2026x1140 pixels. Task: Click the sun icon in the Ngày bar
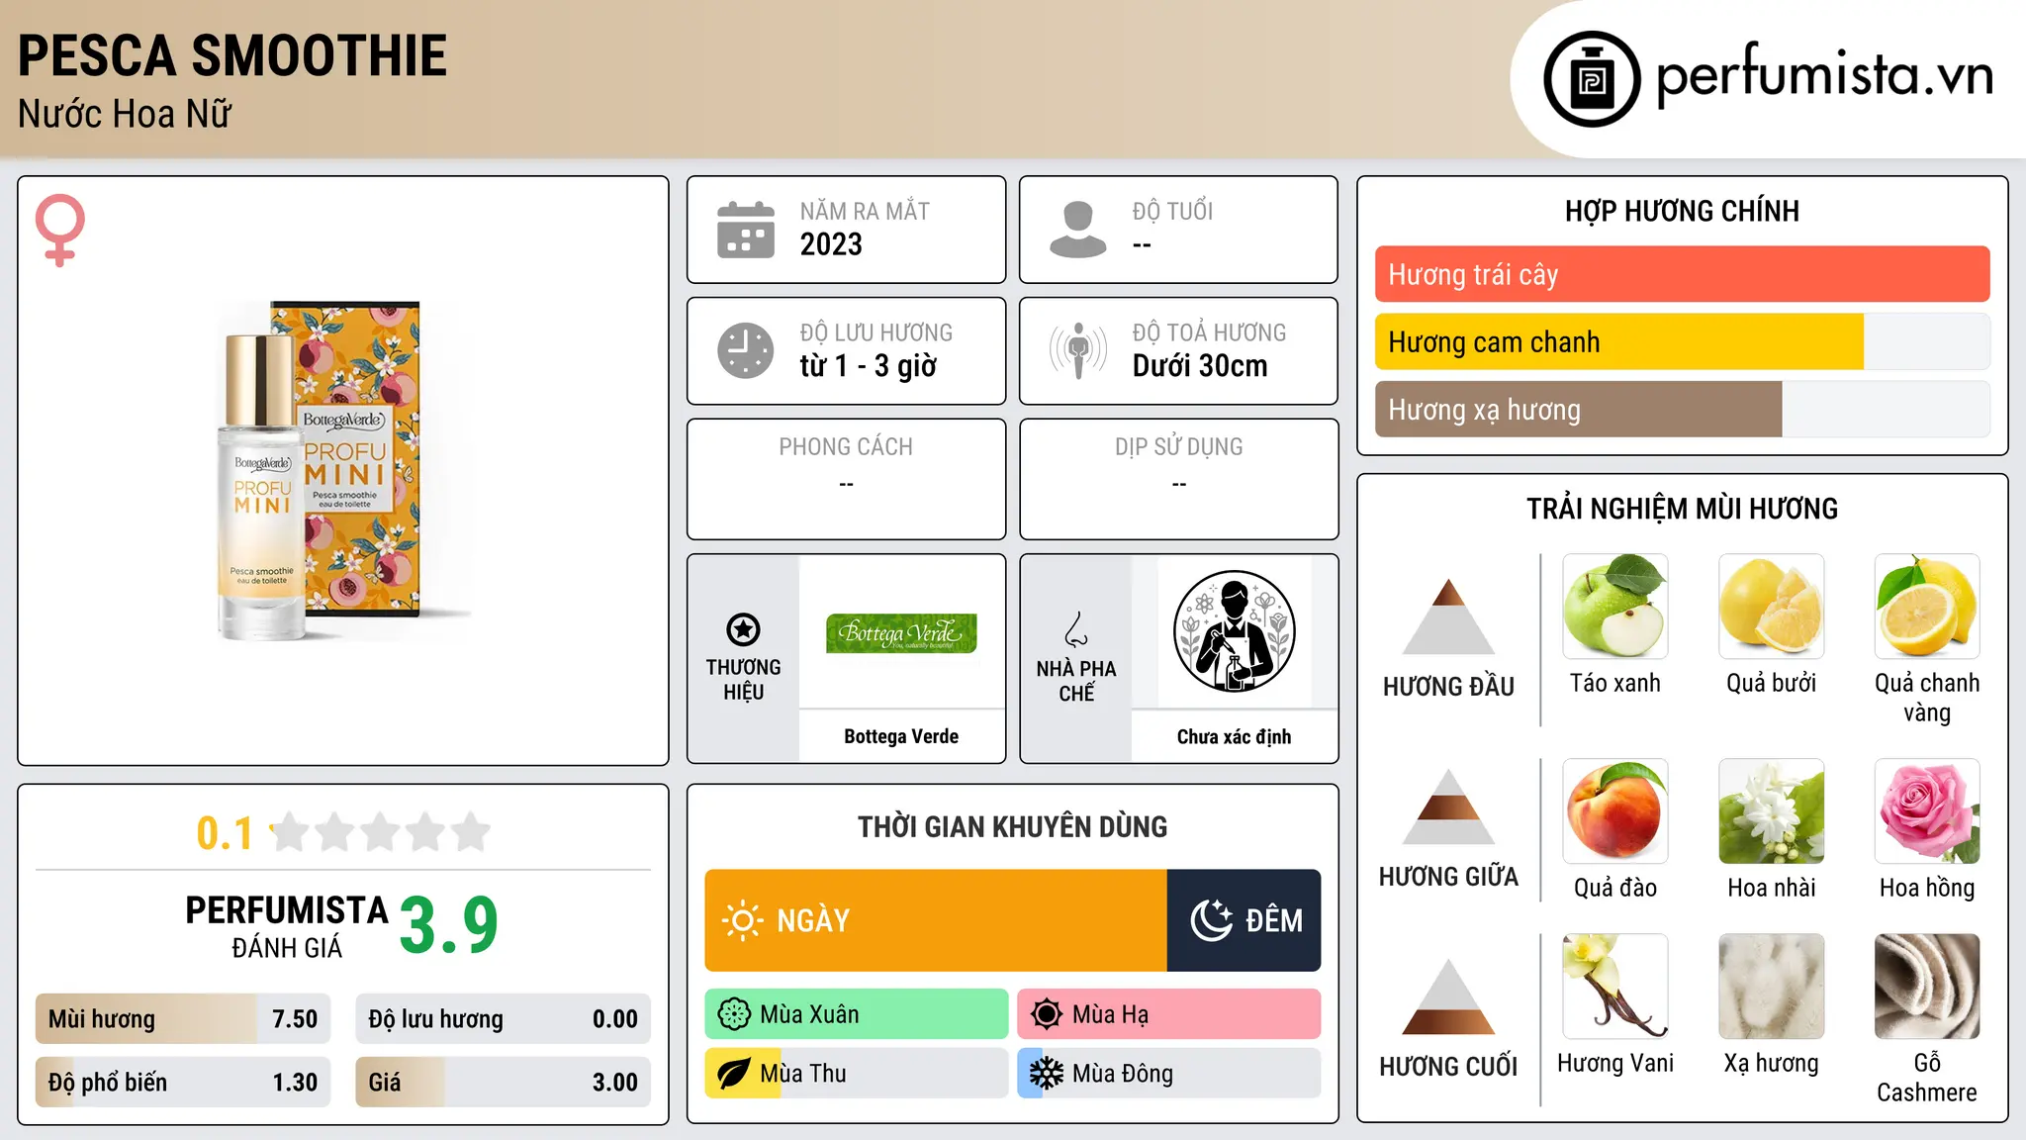pos(742,920)
